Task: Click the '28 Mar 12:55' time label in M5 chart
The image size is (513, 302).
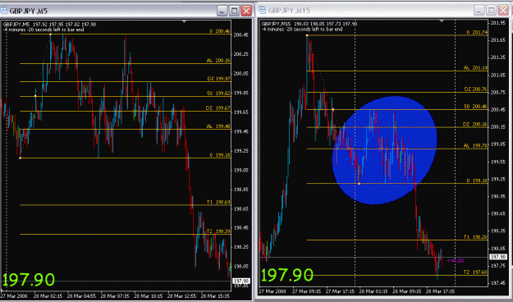Action: [181, 296]
